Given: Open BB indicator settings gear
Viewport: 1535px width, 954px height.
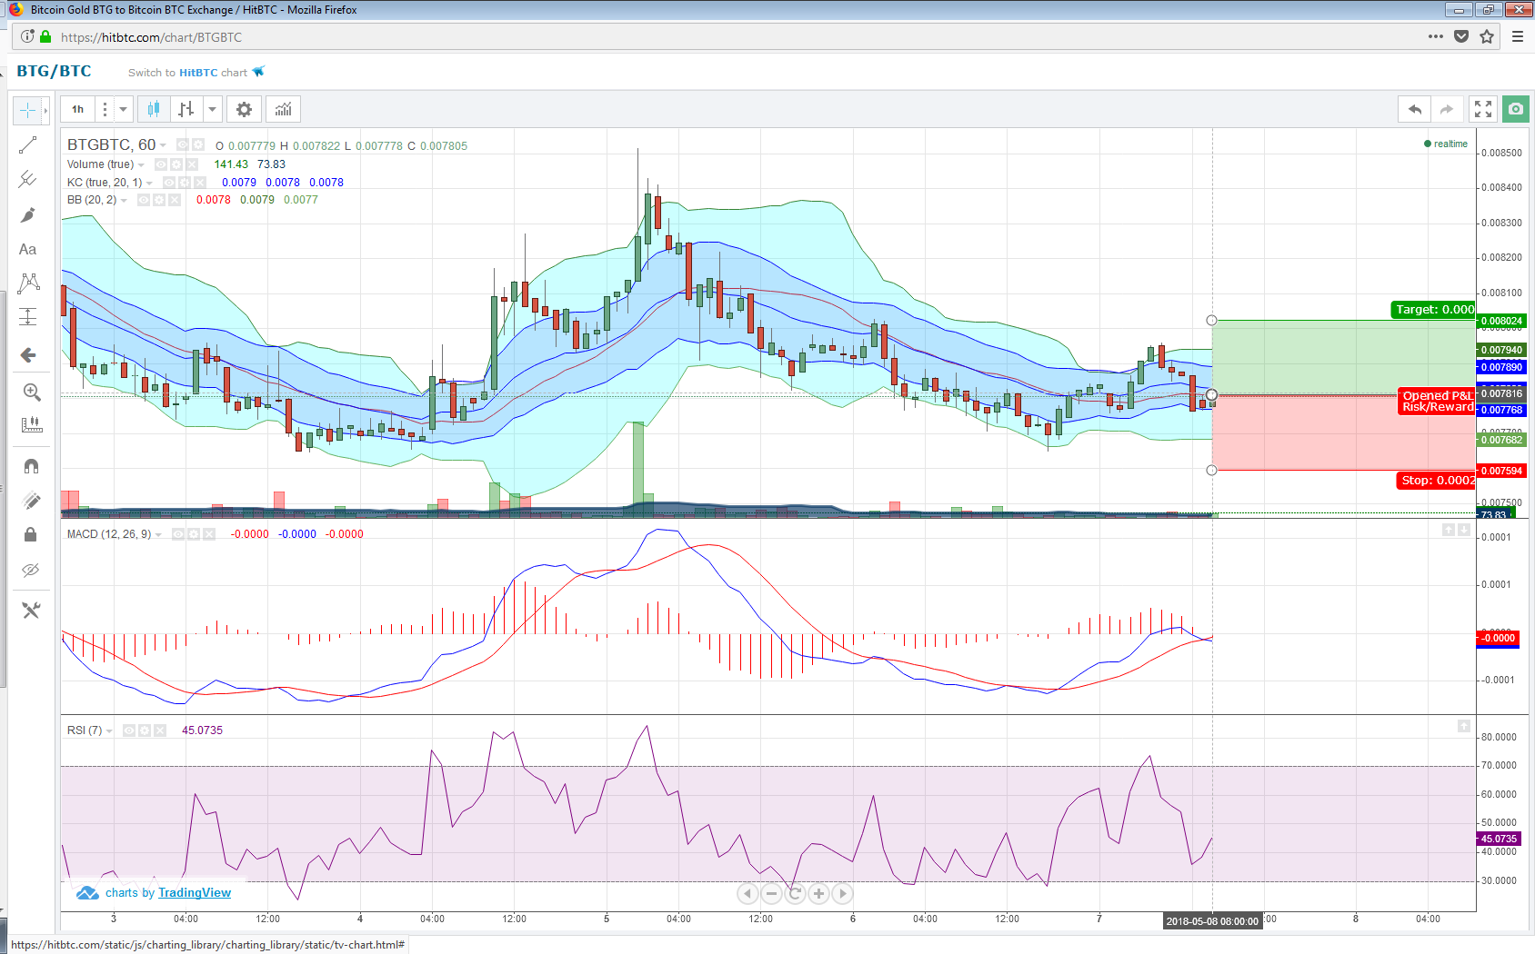Looking at the screenshot, I should [x=159, y=200].
